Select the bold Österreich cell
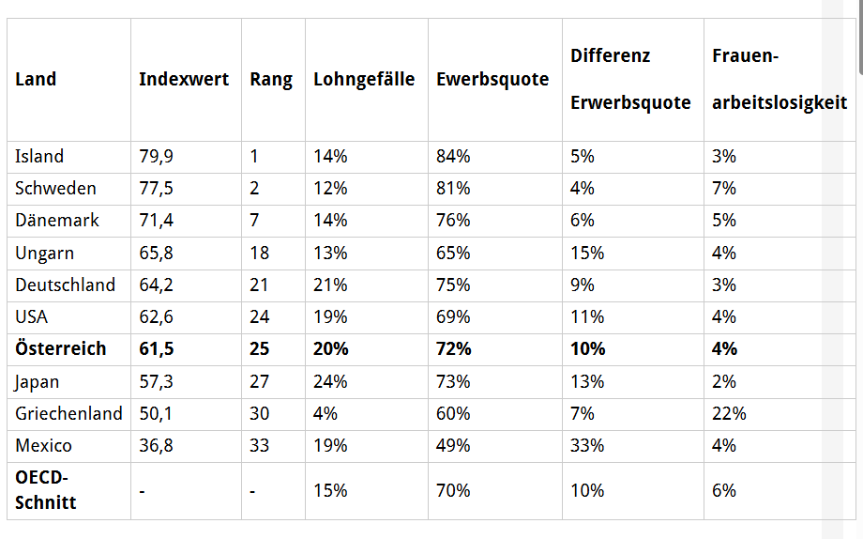 click(61, 349)
